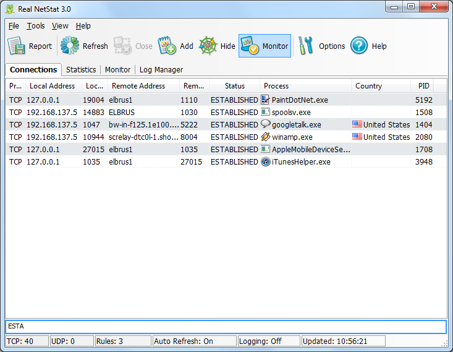
Task: Sort by the Loc... local port header
Action: [x=95, y=86]
